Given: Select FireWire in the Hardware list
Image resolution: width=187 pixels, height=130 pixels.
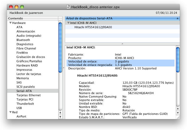Looking at the screenshot, I should point(22,53).
